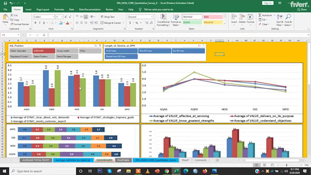Viewport: 311px width, 175px height.
Task: Toggle the Admin. Specialist slicer item
Action: point(21,51)
